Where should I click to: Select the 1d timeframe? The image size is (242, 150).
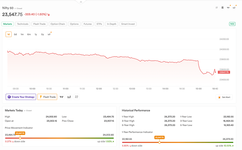(9, 34)
